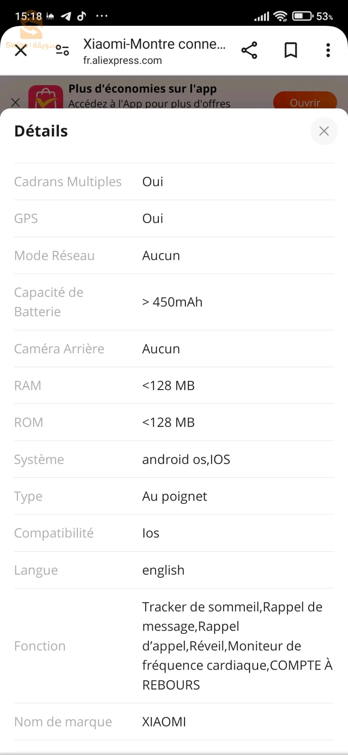The height and width of the screenshot is (755, 348).
Task: Dismiss the app promotion banner
Action: [16, 102]
